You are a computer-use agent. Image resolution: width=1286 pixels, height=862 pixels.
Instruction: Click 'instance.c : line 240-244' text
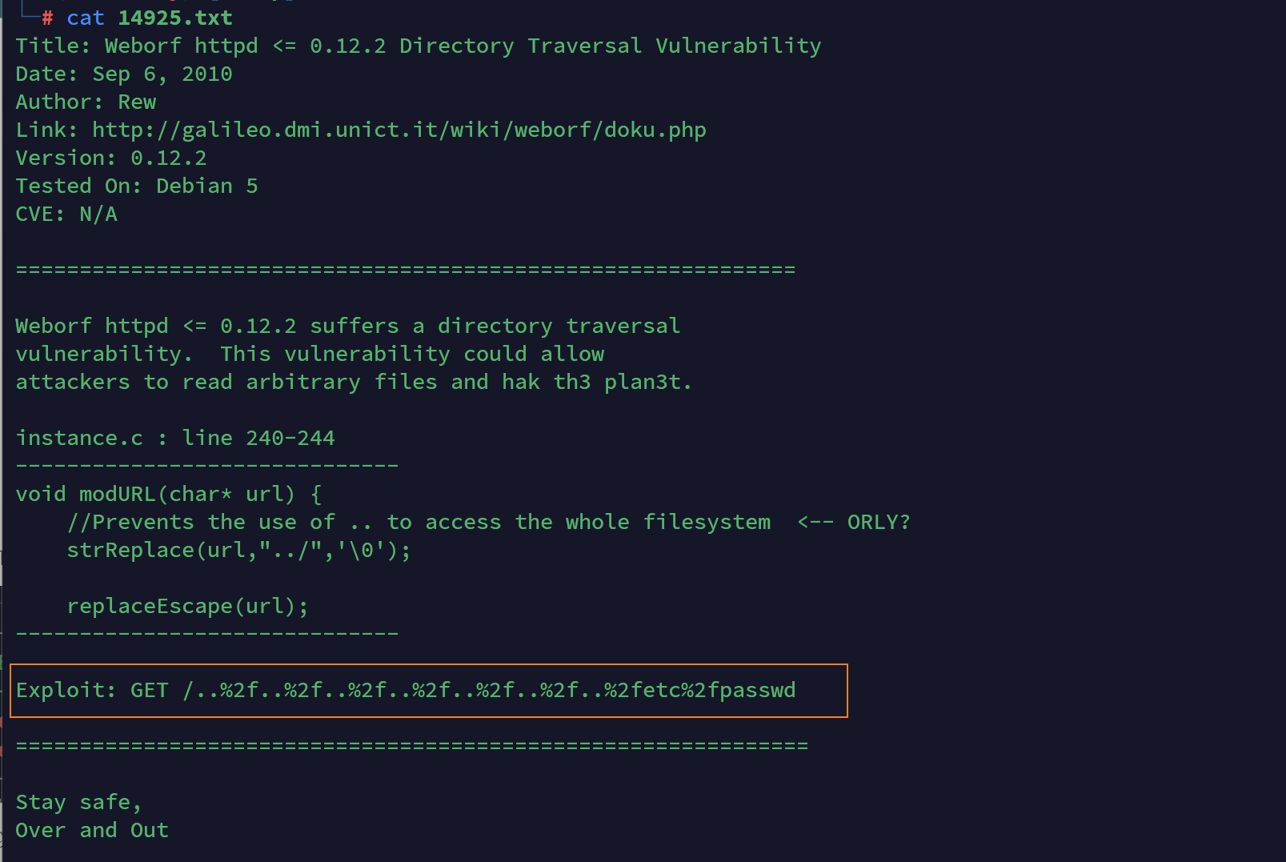(175, 438)
